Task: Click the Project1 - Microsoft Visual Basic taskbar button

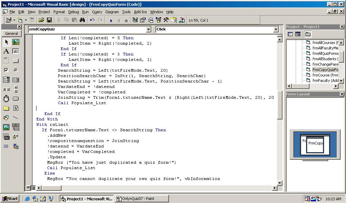Action: click(x=87, y=199)
